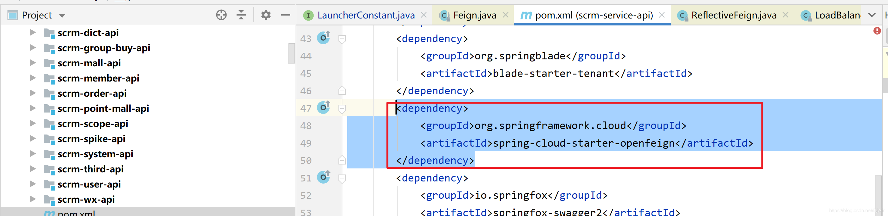Collapse dependency fold marker on line 51

(x=342, y=178)
